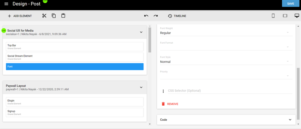Select the Font element in the list
Viewport: 301px width, 129px height.
75,67
